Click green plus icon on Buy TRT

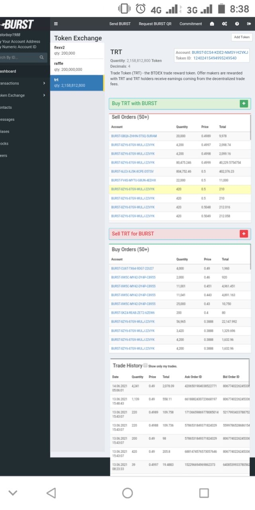(x=244, y=104)
